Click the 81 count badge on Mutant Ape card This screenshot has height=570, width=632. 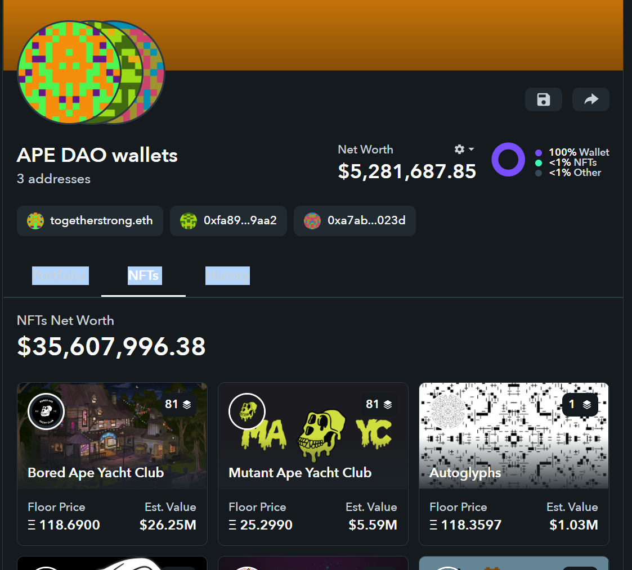(379, 404)
